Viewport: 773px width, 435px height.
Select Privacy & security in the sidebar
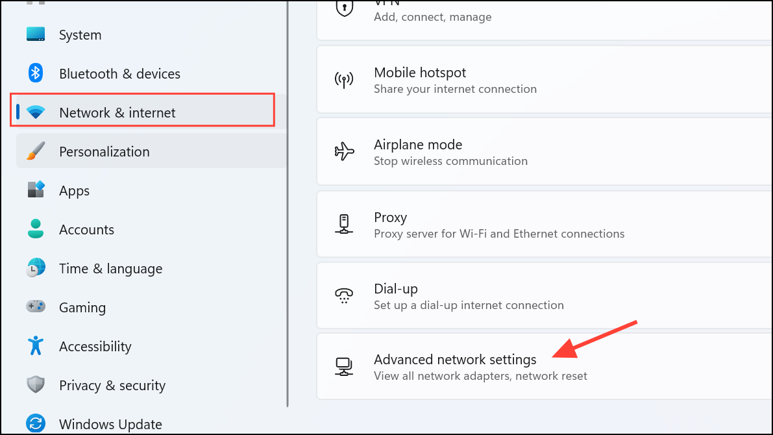pyautogui.click(x=112, y=385)
